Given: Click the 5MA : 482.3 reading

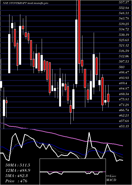Looking at the screenshot, I should [x=16, y=176].
